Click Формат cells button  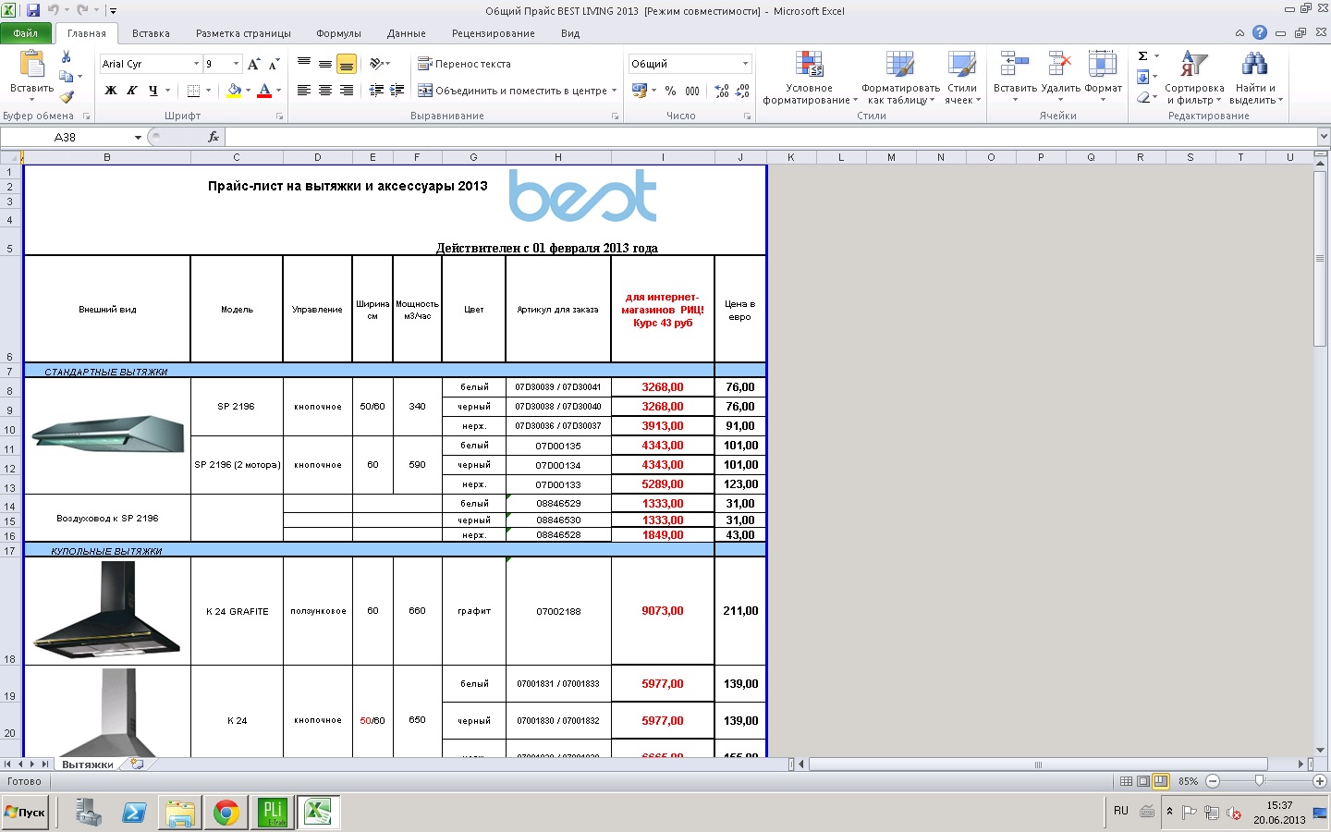(x=1103, y=78)
